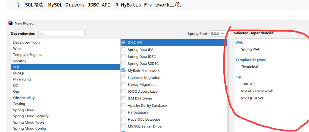309x132 pixels.
Task: Click Thymeleaf in Selected Dependencies
Action: tap(249, 67)
